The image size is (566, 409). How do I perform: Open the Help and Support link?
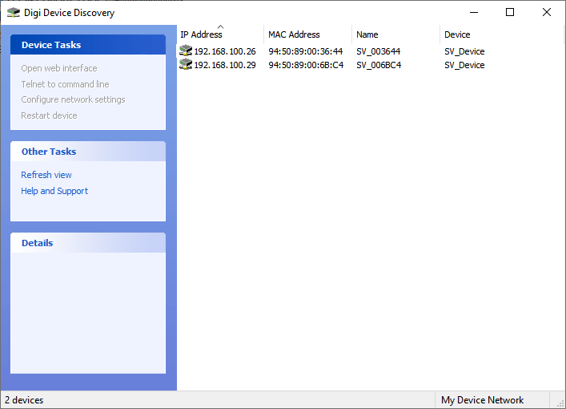point(54,191)
